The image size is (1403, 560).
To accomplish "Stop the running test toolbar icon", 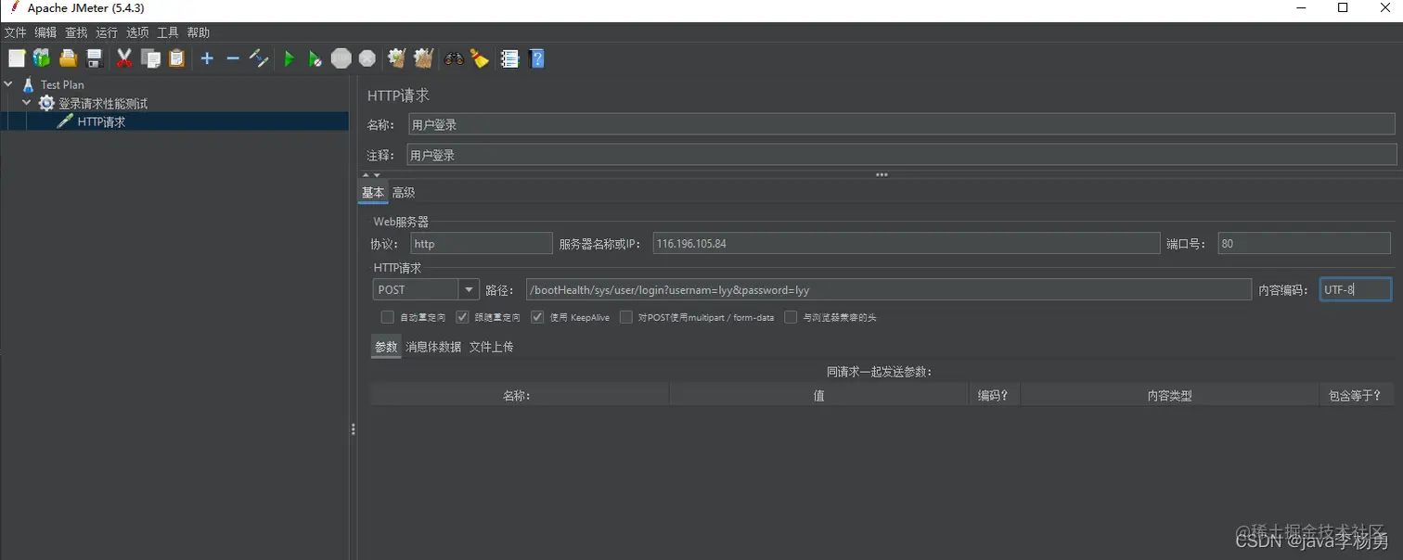I will pos(341,58).
